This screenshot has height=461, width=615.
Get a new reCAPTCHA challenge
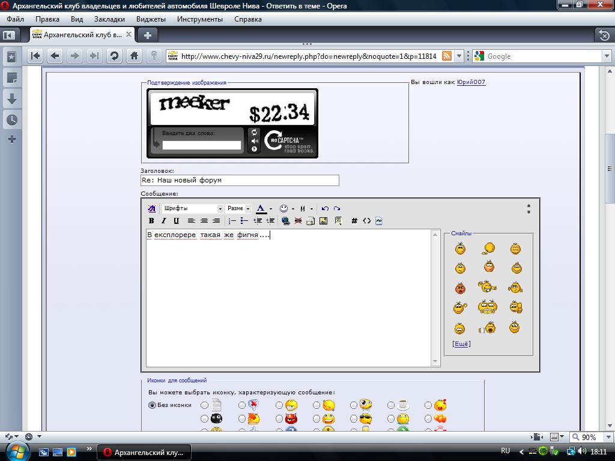[254, 133]
